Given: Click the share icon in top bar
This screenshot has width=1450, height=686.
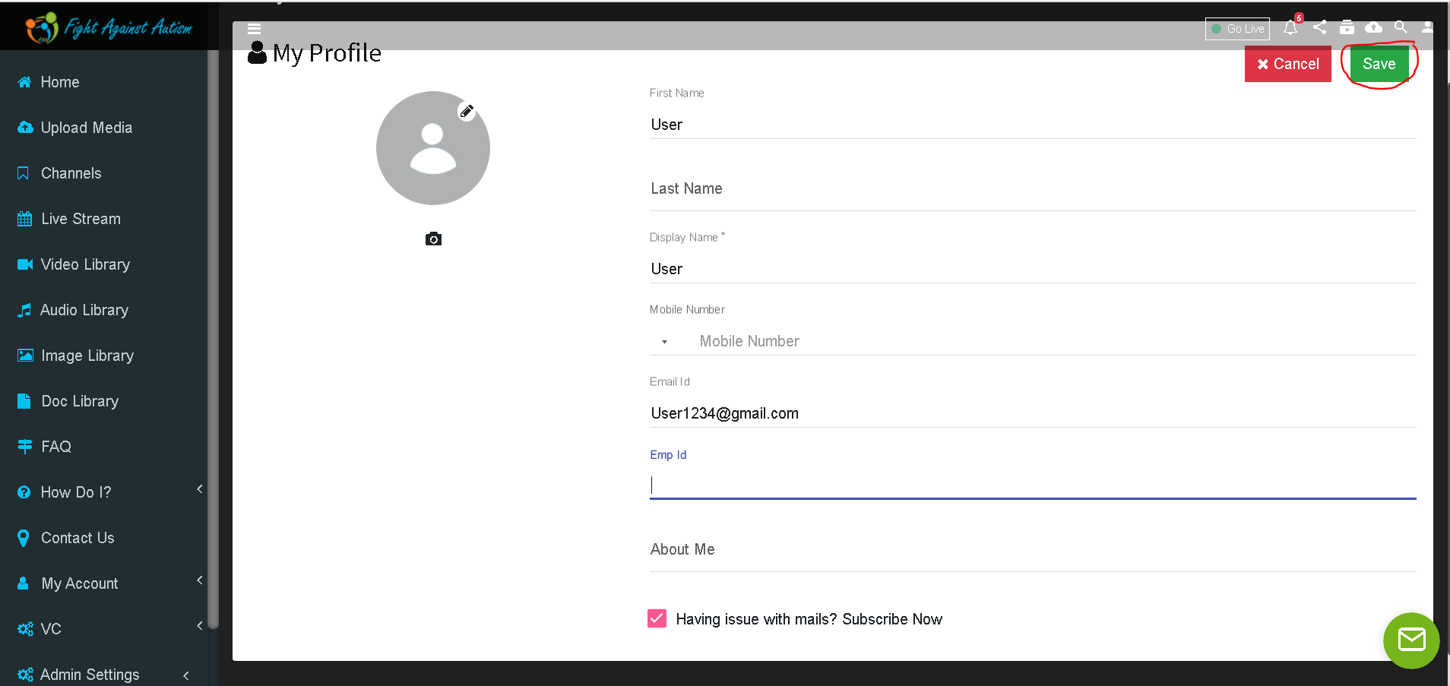Looking at the screenshot, I should (1320, 27).
